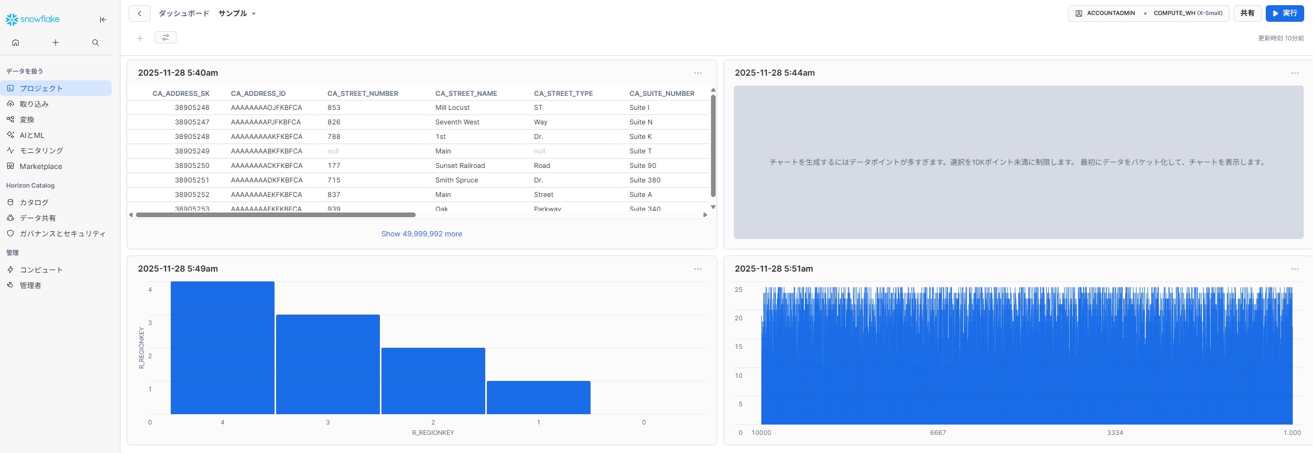Click the table's horizontal scrollbar
Image resolution: width=1313 pixels, height=453 pixels.
276,215
